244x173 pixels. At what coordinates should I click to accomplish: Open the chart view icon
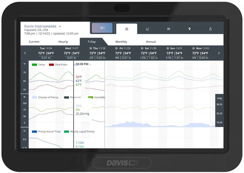(147, 29)
